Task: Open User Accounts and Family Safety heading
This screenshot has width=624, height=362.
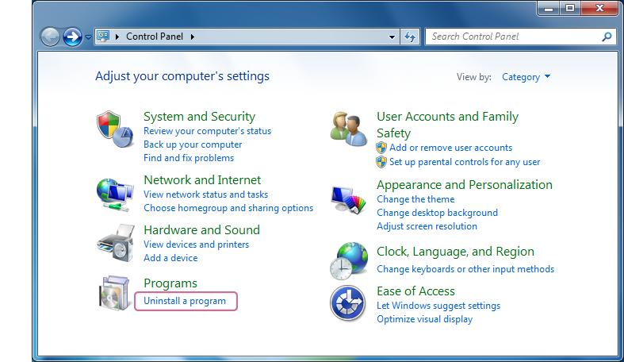Action: pos(448,125)
